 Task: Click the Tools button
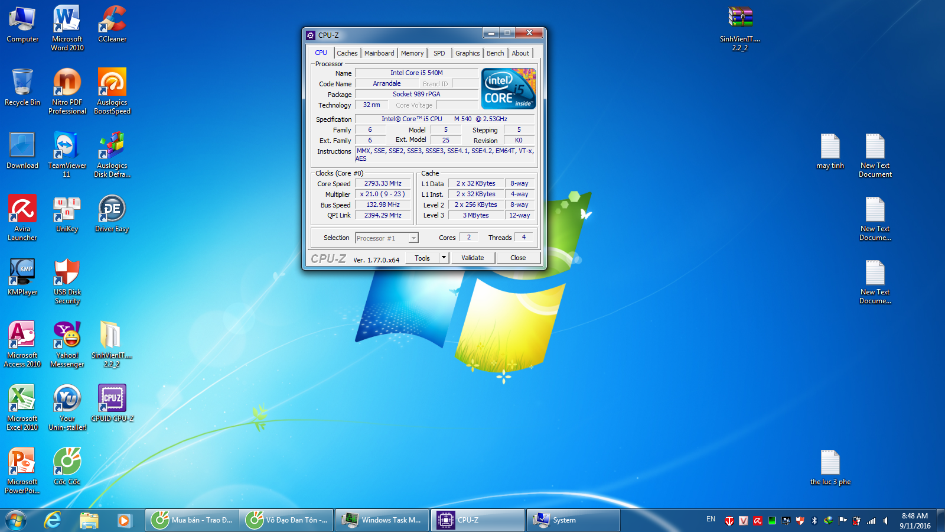pos(422,258)
